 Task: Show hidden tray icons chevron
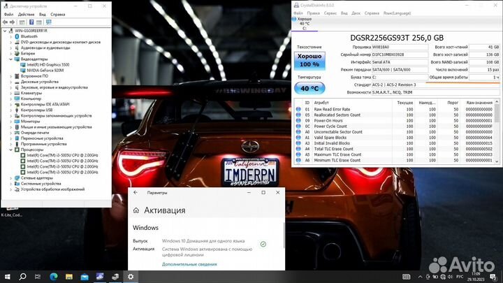421,277
